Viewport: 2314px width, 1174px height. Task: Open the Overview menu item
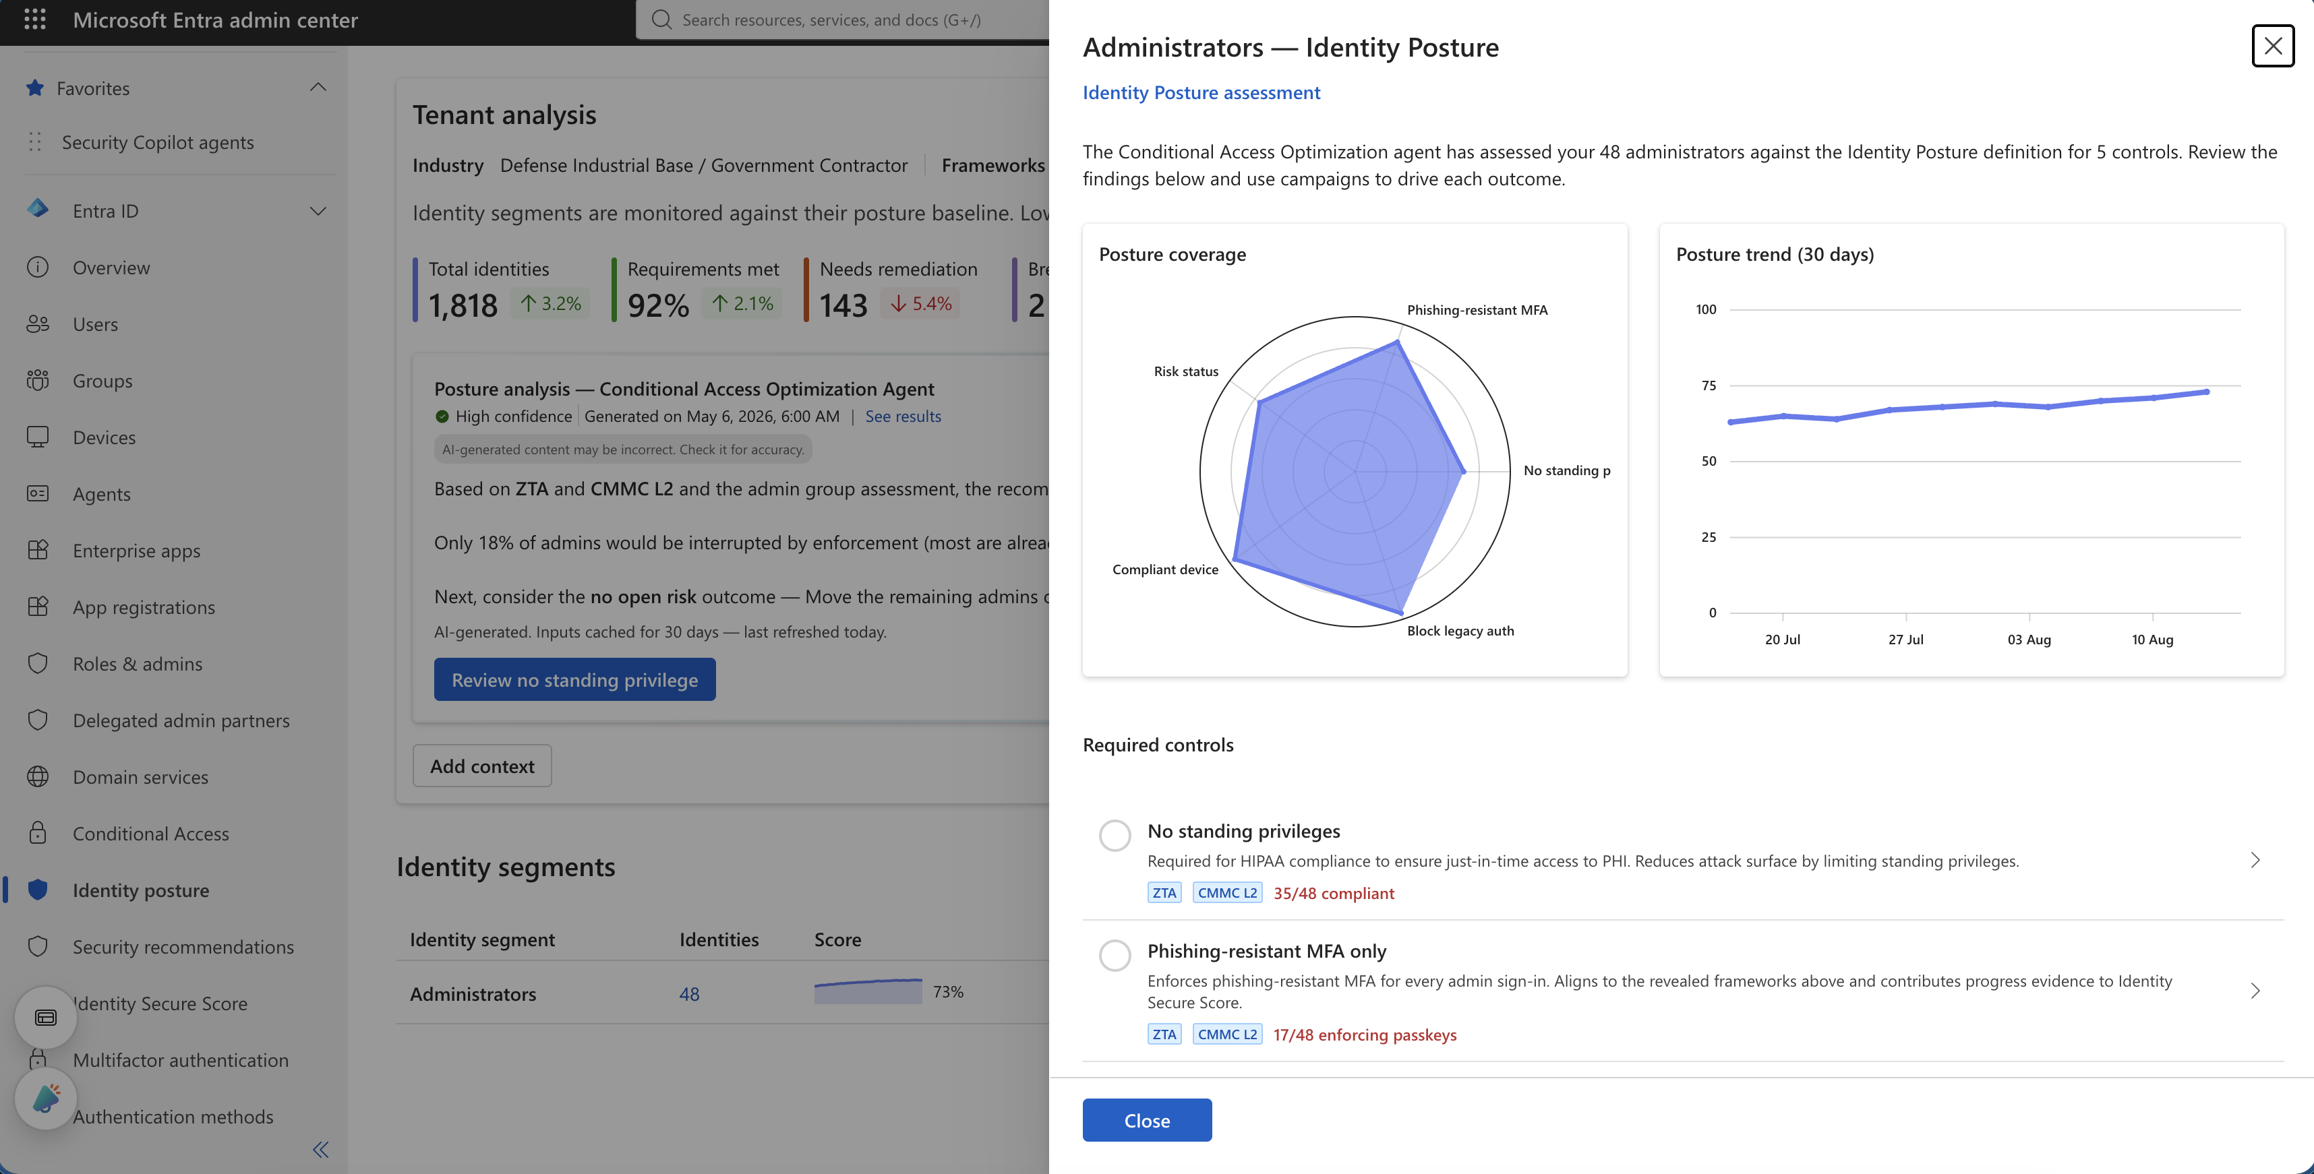111,268
